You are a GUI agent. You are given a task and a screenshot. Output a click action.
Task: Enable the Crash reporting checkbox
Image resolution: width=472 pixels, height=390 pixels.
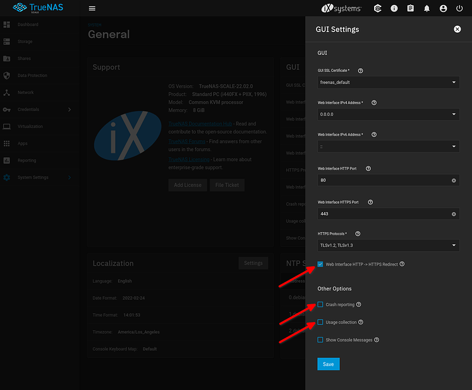(x=320, y=305)
